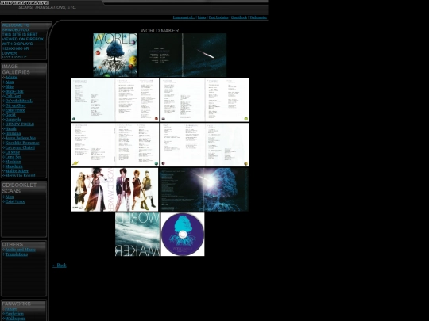Screen dimensions: 429x321
Task: Open the Links page from top navigation
Action: (x=202, y=17)
